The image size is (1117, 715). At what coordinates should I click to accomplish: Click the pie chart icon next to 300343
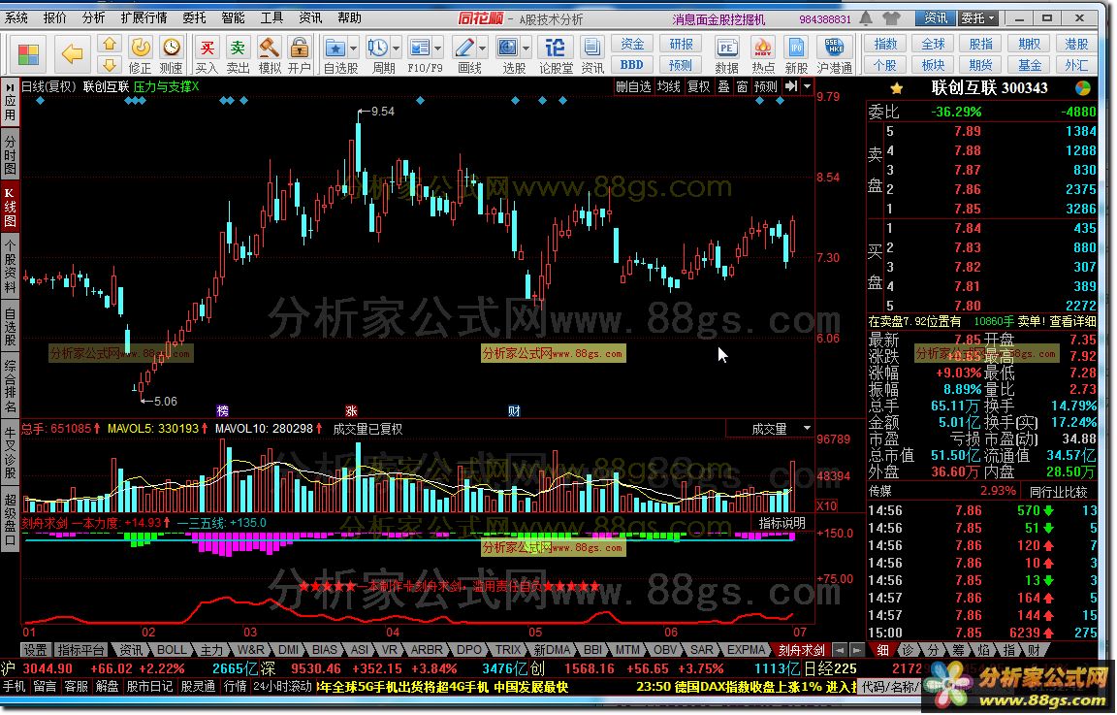(x=1083, y=88)
